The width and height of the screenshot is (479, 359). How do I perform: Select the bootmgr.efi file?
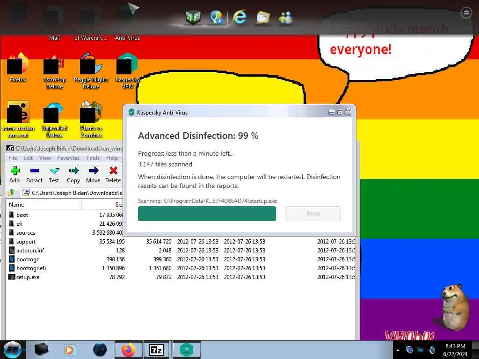click(x=181, y=268)
